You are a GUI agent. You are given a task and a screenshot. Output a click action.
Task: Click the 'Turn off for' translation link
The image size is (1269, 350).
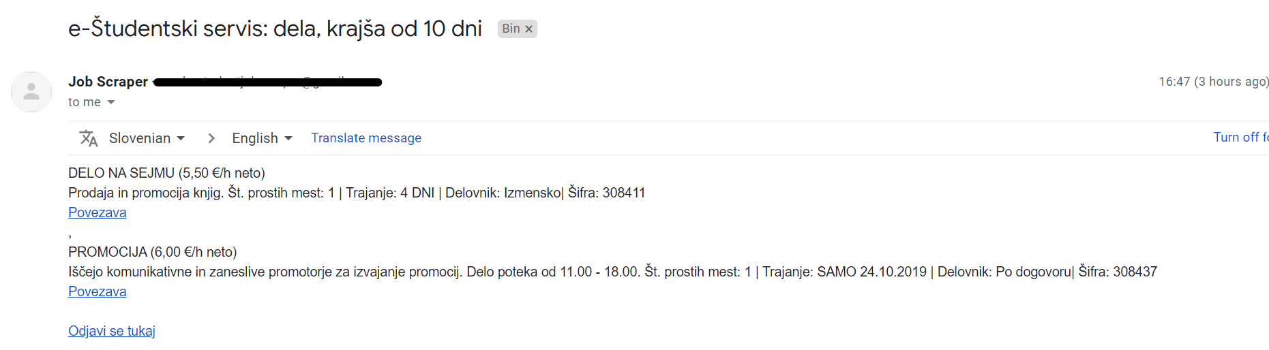1240,138
